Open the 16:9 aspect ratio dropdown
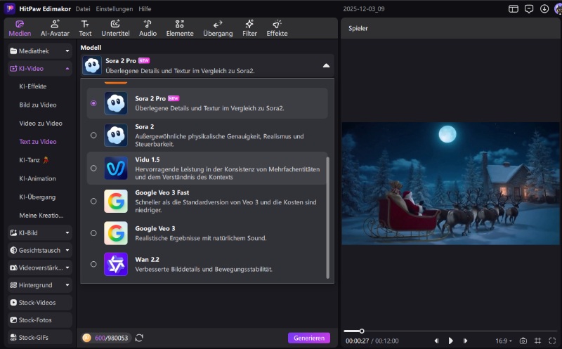 pos(503,341)
